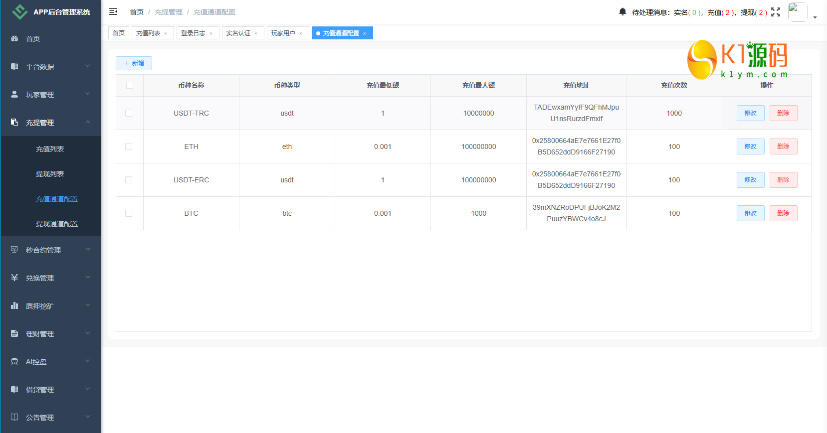Expand the 兑换管理 menu chevron
This screenshot has height=433, width=827.
88,277
